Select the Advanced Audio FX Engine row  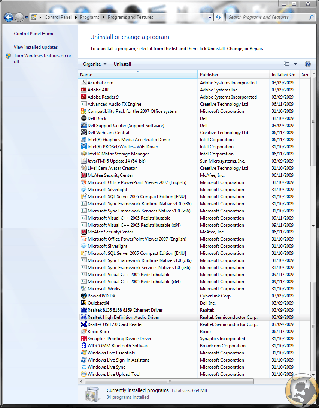pyautogui.click(x=194, y=104)
